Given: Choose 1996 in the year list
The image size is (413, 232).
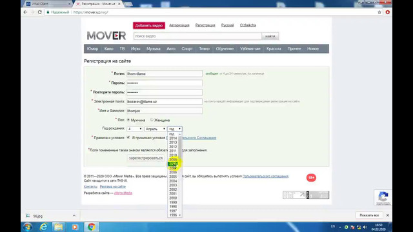Looking at the screenshot, I should [x=173, y=215].
